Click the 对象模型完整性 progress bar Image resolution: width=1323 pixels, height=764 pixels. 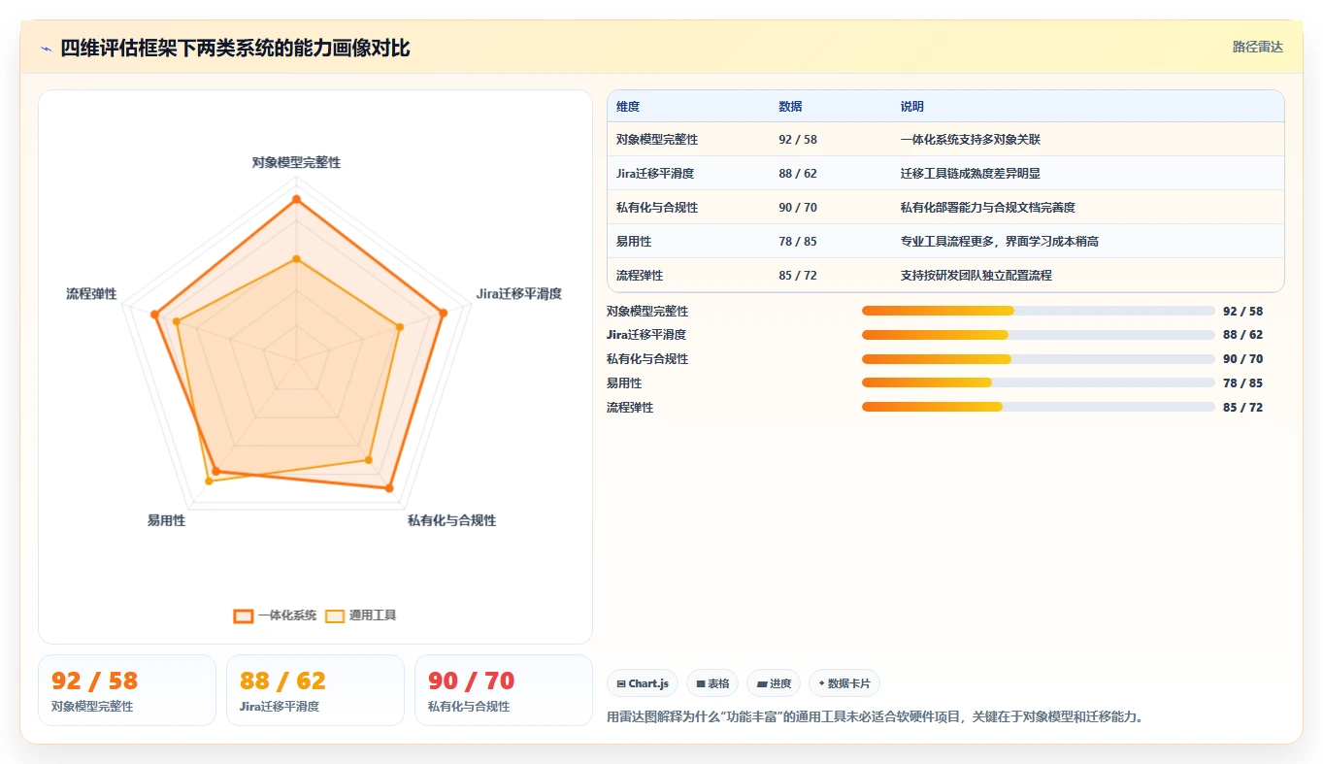coord(1039,311)
